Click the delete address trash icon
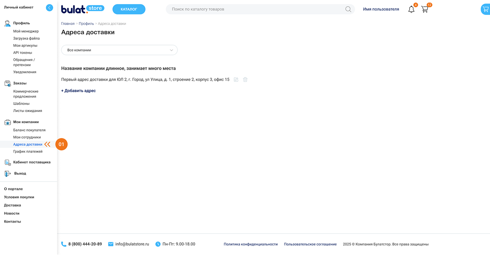Image resolution: width=490 pixels, height=255 pixels. (245, 79)
